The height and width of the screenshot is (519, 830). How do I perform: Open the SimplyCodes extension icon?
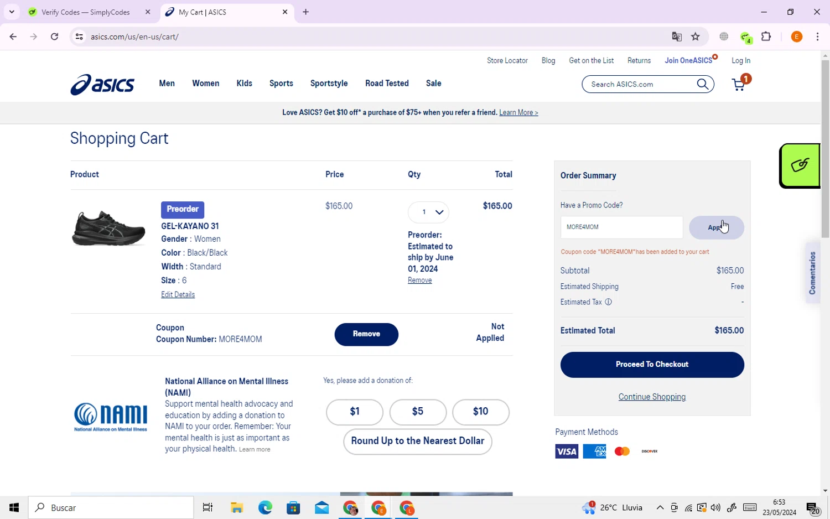coord(746,37)
